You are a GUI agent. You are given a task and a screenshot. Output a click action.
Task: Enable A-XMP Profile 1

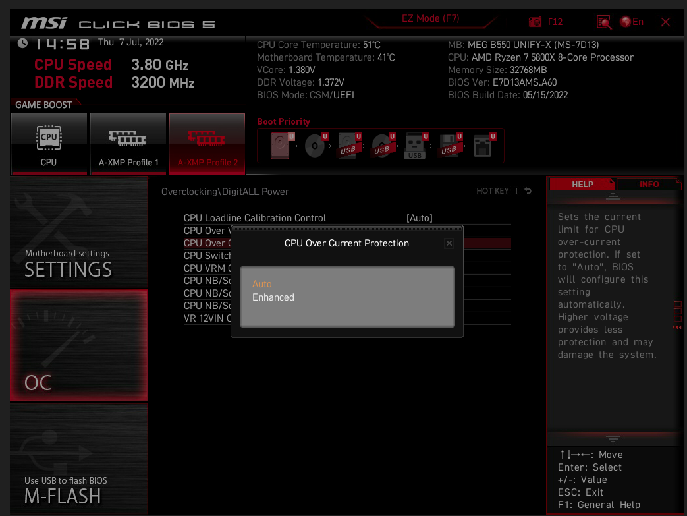[x=128, y=144]
